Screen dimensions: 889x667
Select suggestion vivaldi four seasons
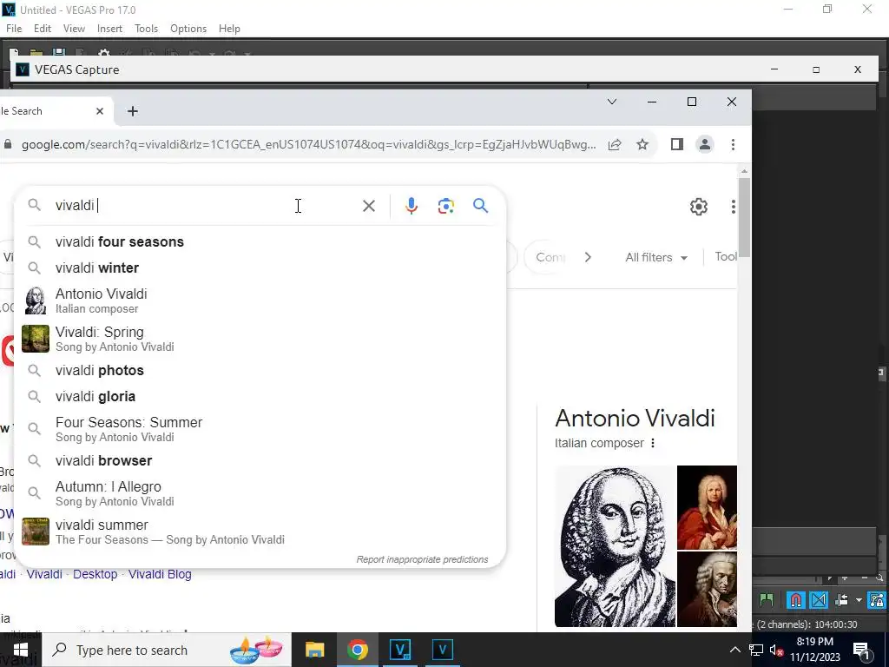tap(260, 241)
